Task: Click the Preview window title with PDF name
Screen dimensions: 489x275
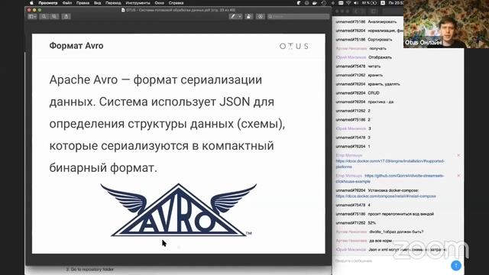Action: coord(178,10)
